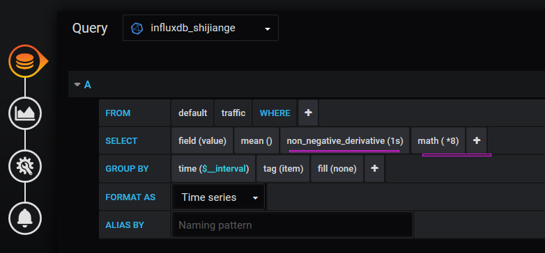Click the traffic measurement segment

(233, 113)
